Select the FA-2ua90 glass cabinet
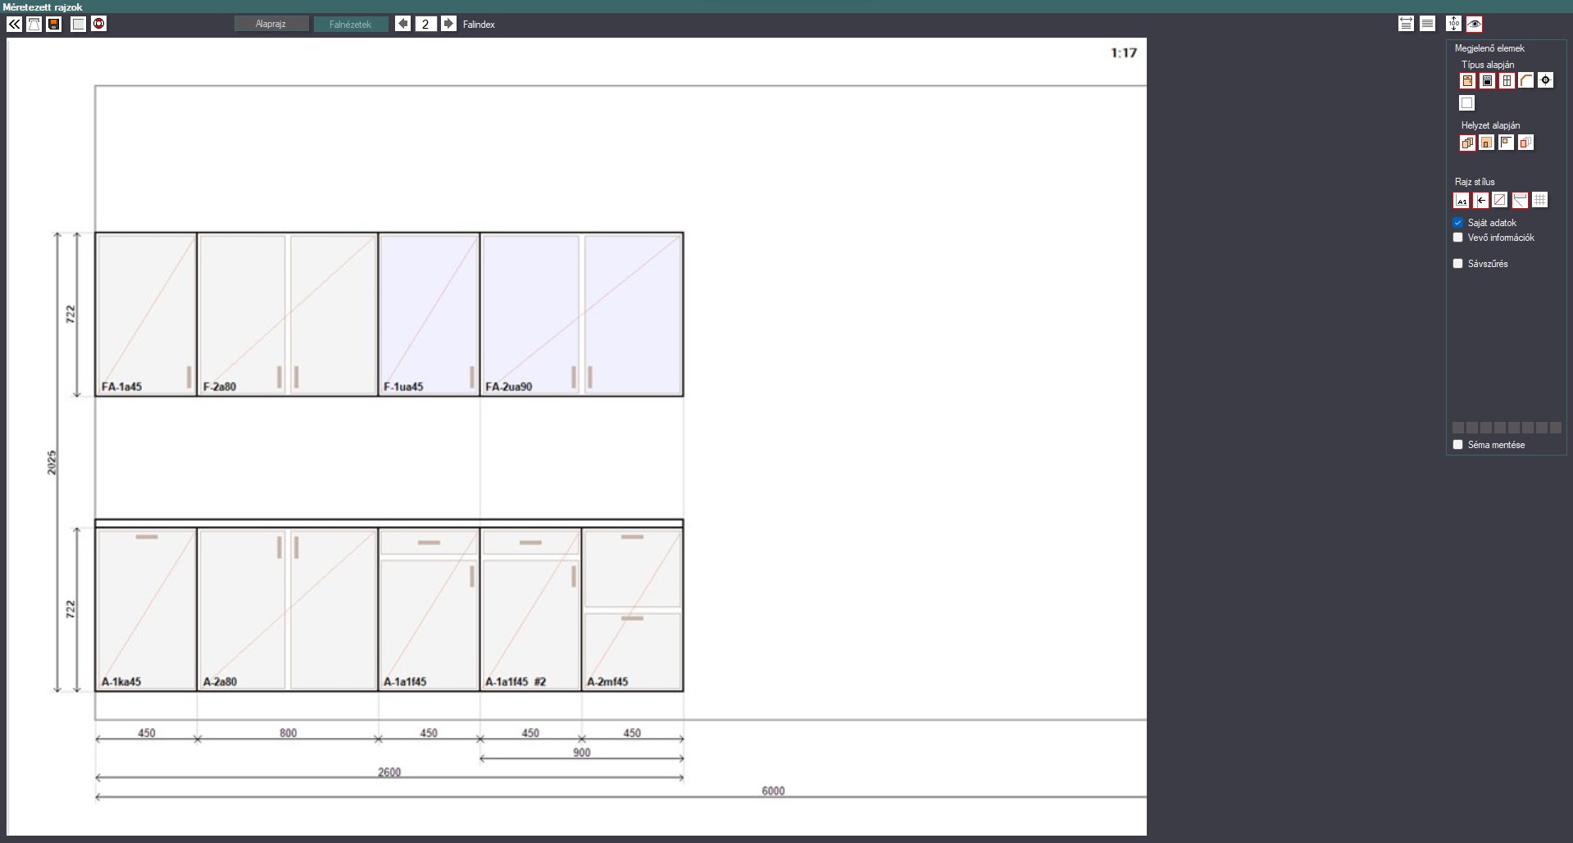Screen dimensions: 1573x843 coord(582,315)
